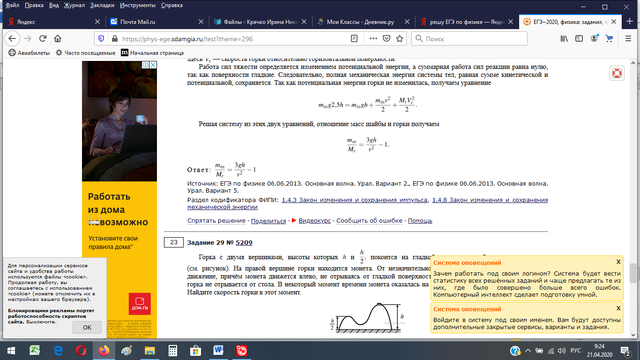Launch Excel from taskbar
Image resolution: width=640 pixels, height=360 pixels.
tap(36, 350)
